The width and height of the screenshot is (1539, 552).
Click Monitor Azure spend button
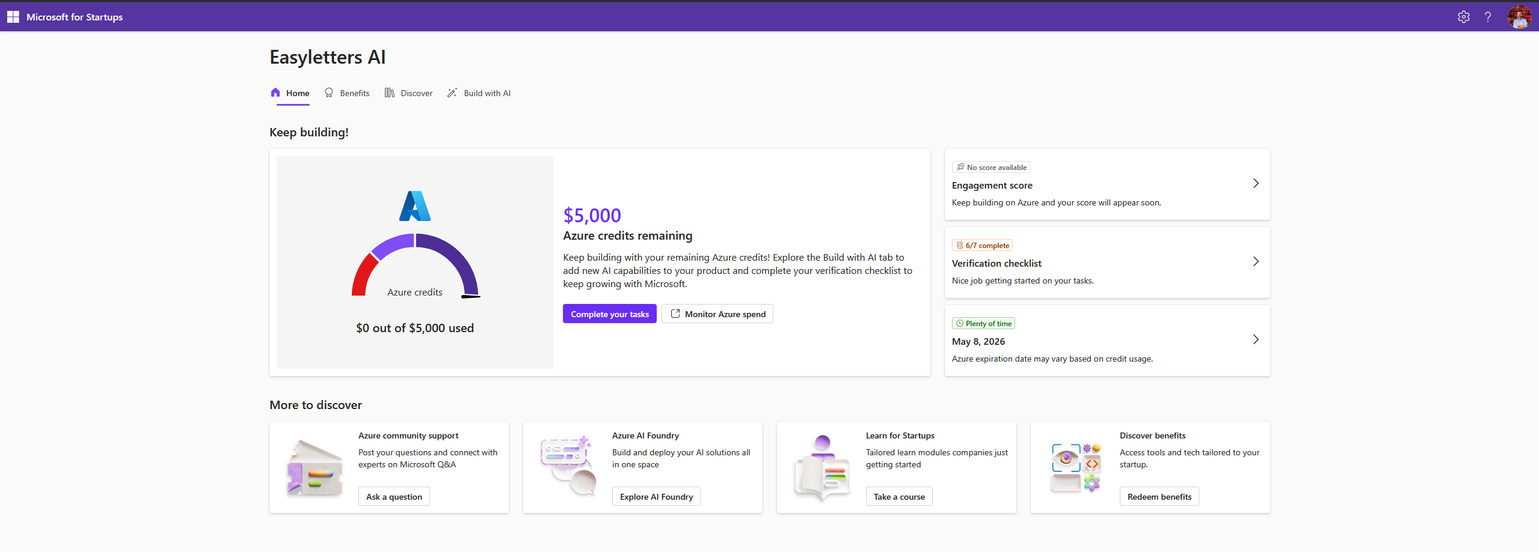[x=717, y=314]
